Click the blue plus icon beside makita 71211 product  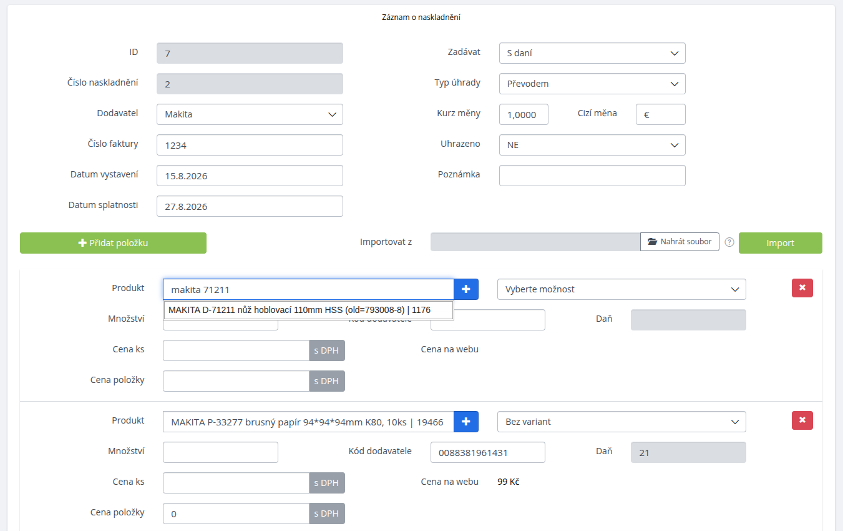(x=465, y=289)
